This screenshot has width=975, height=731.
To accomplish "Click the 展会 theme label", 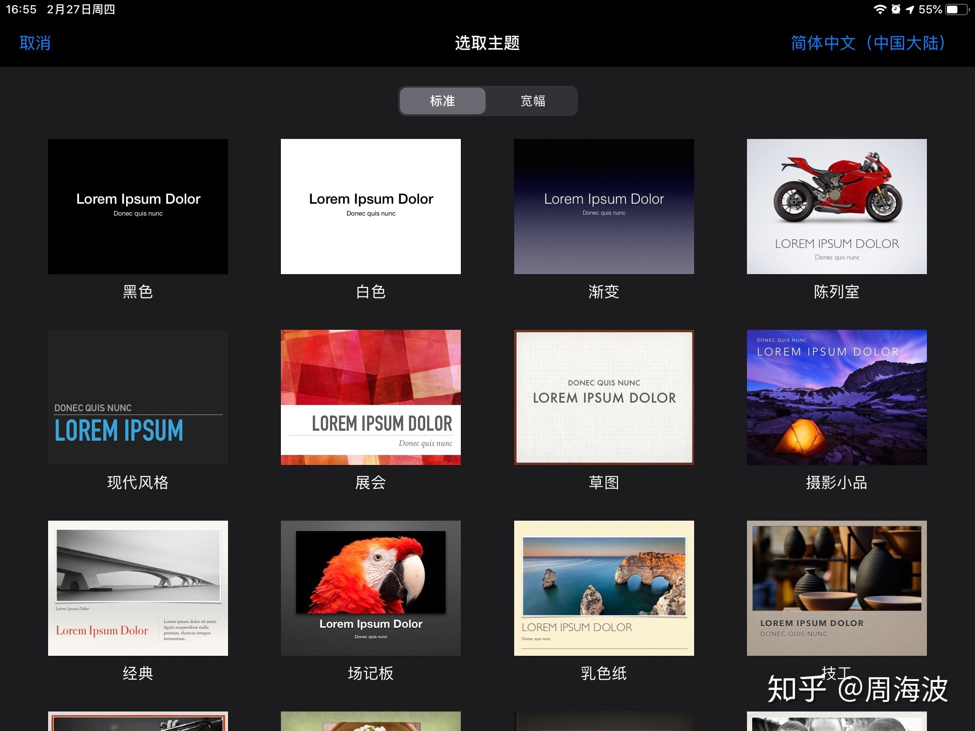I will coord(371,483).
